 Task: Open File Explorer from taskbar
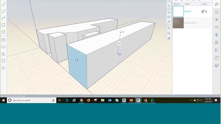pyautogui.click(x=103, y=100)
